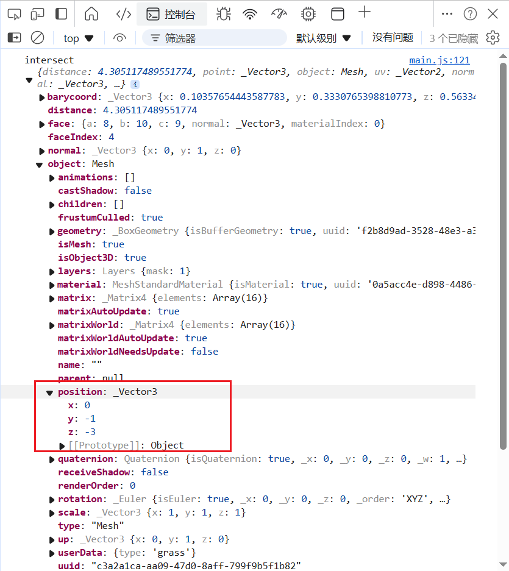
Task: Open the Application window tab icon
Action: pos(337,14)
